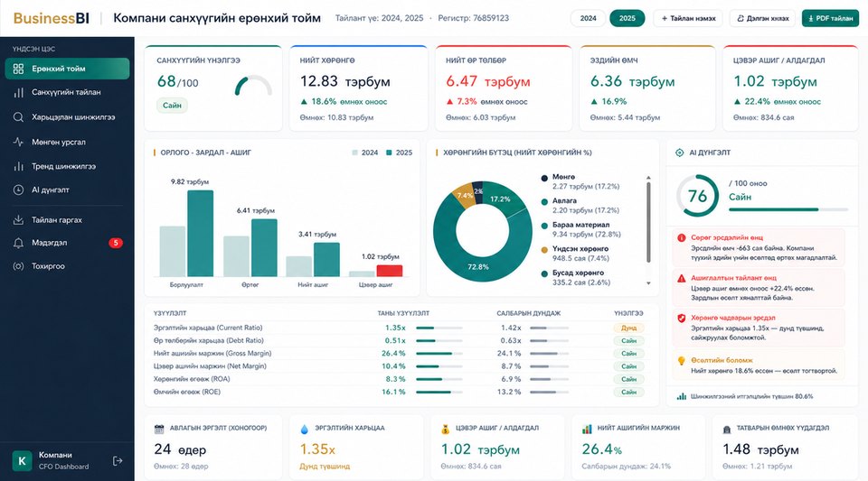Open Ерөнхий тойм in the sidebar

[67, 69]
